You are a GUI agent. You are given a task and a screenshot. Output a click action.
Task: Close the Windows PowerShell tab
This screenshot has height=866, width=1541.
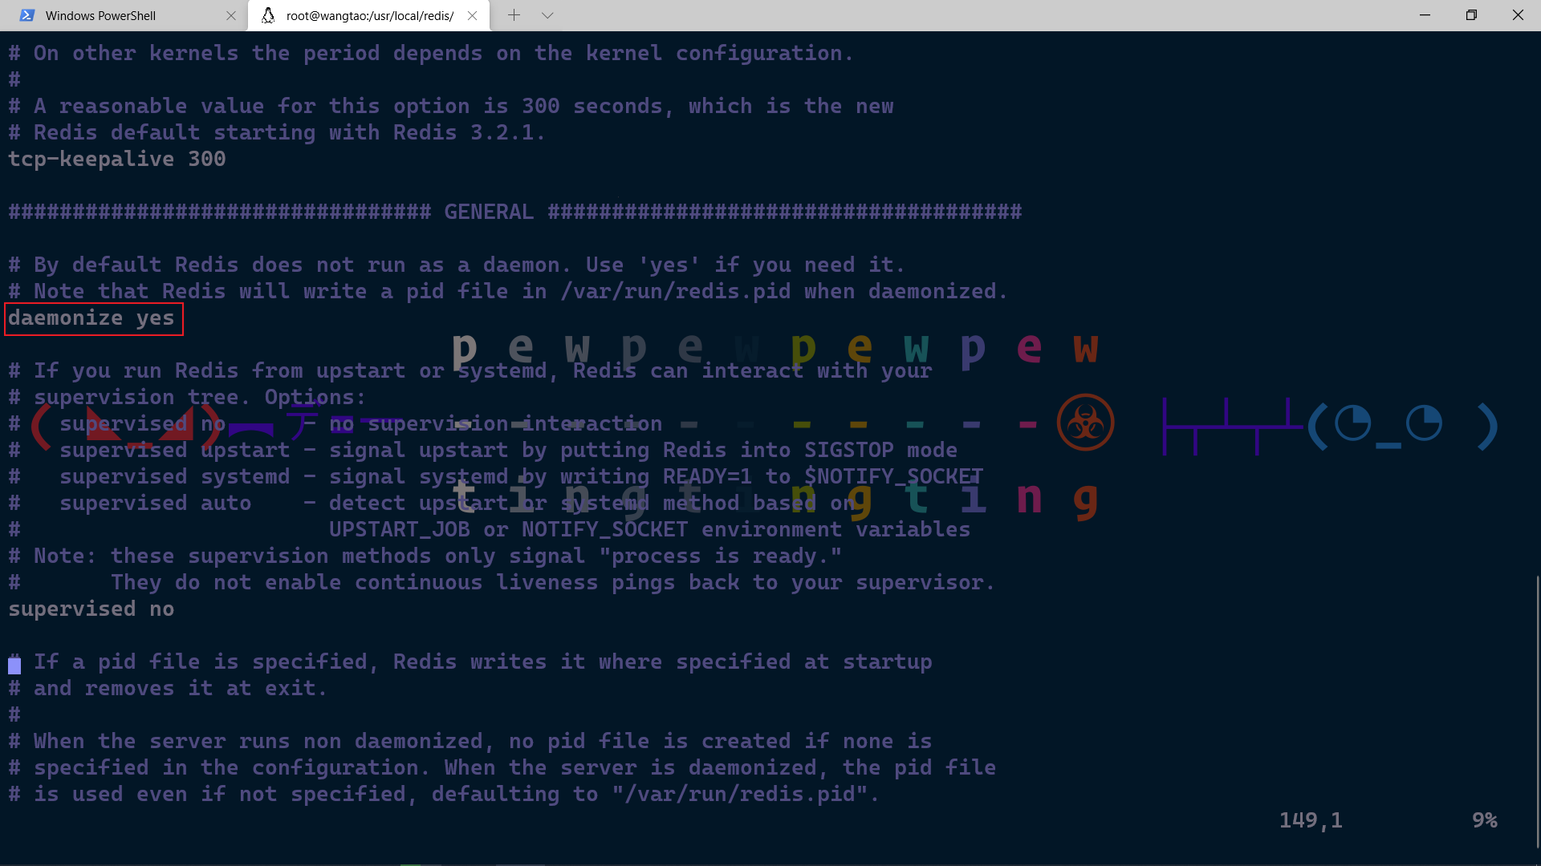(x=231, y=15)
